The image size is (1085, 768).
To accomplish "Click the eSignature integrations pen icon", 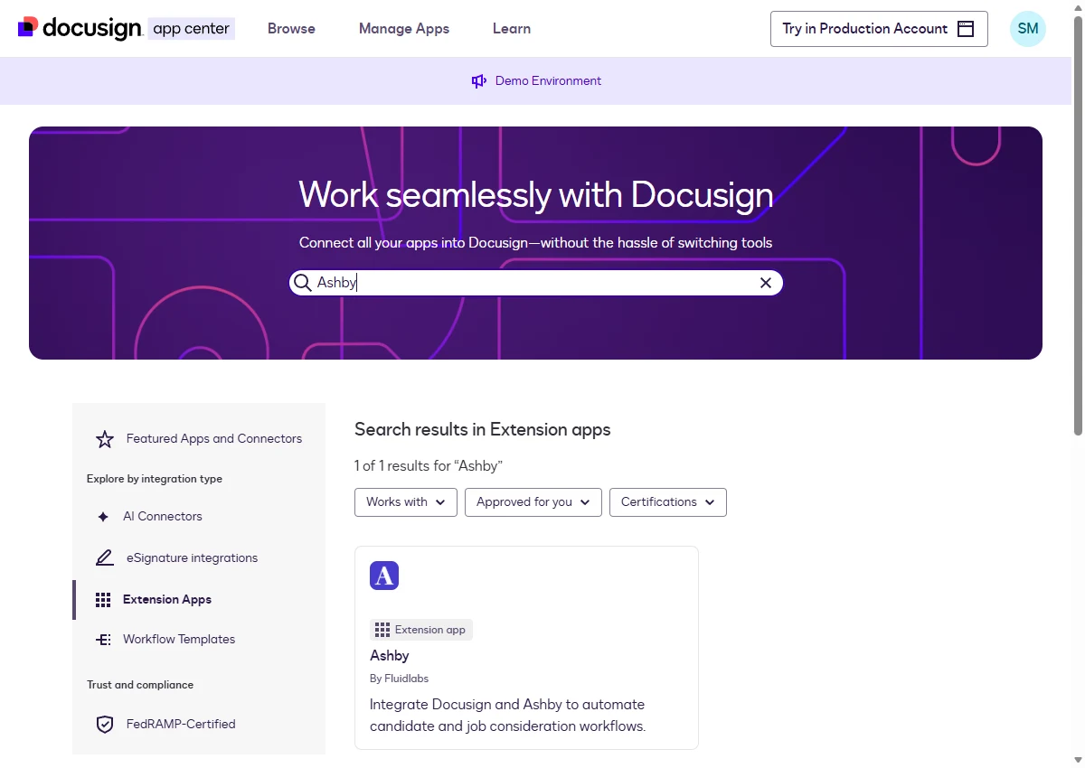I will (x=105, y=557).
